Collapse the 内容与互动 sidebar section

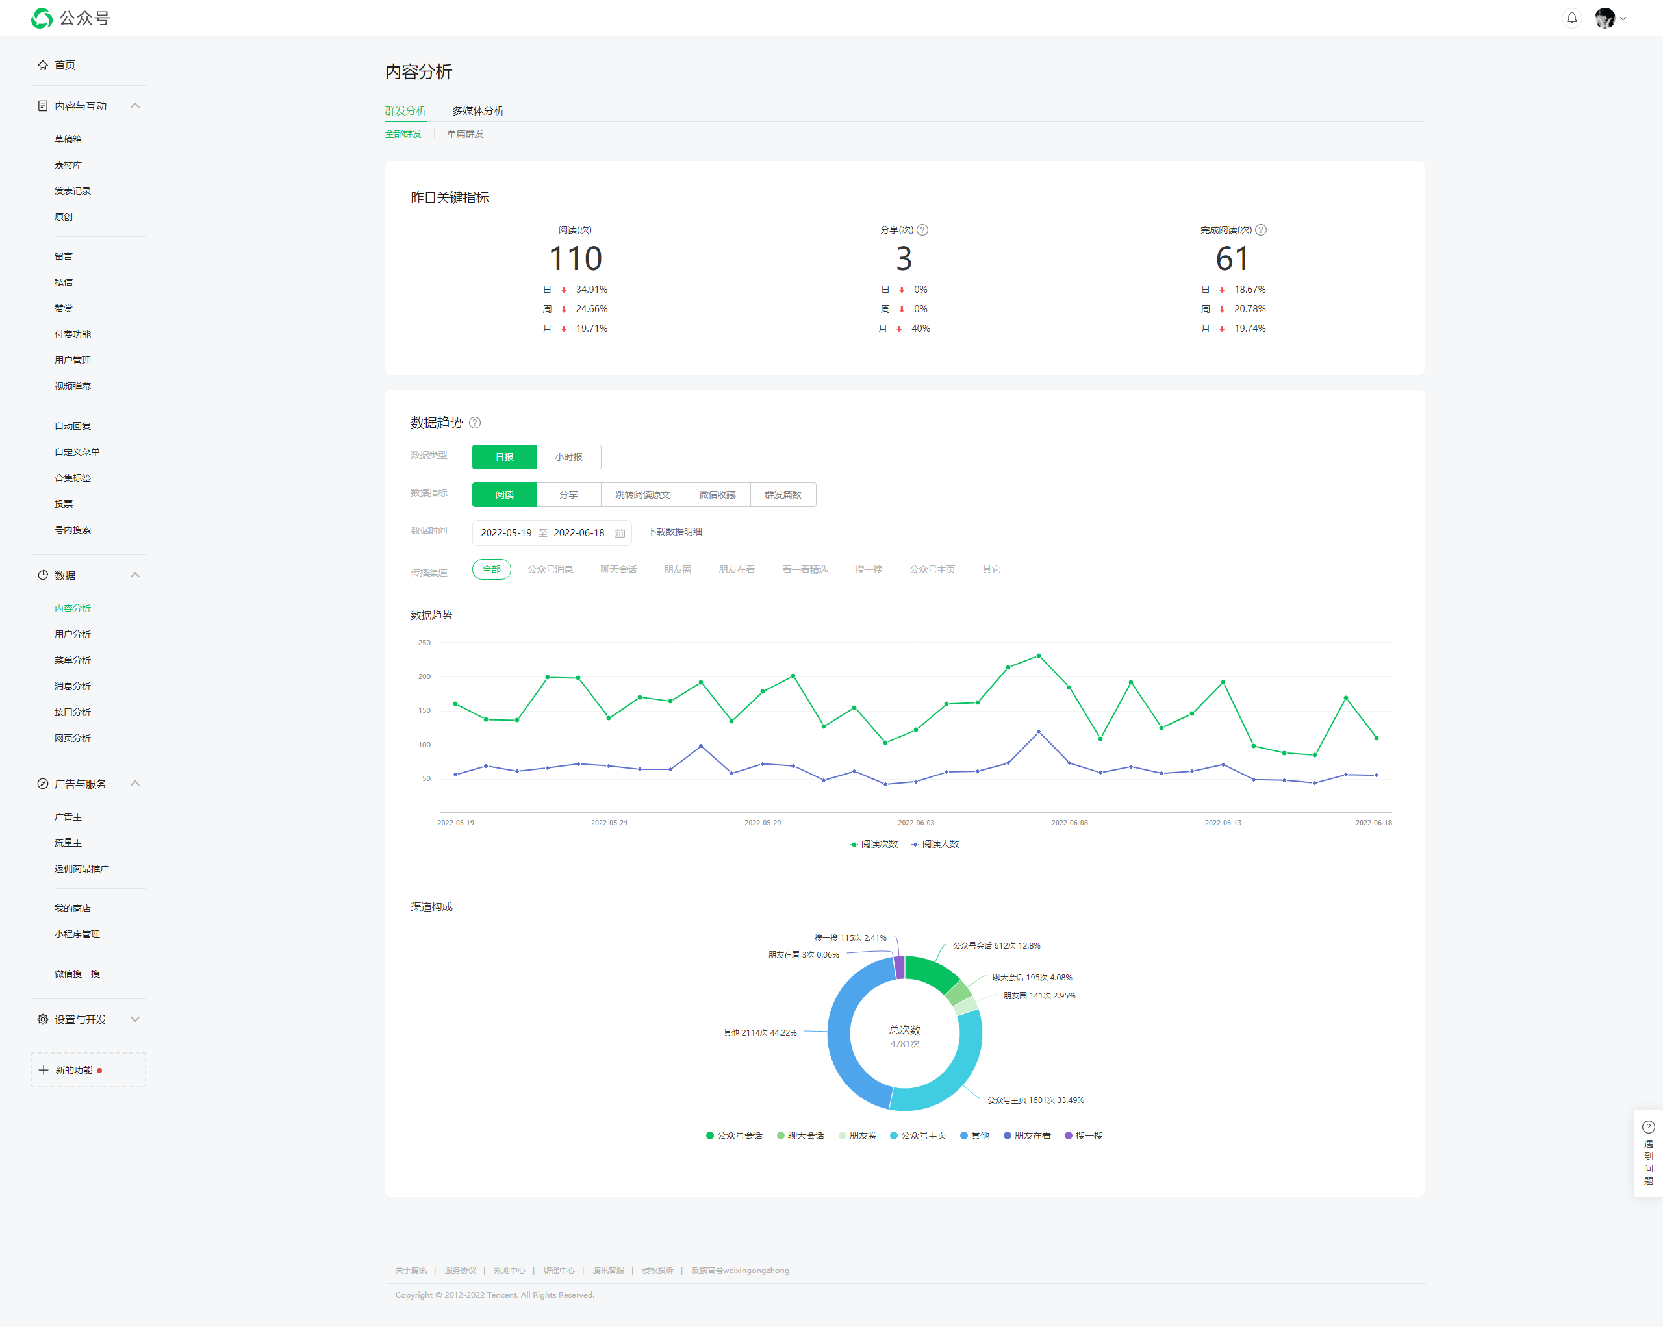pyautogui.click(x=135, y=106)
